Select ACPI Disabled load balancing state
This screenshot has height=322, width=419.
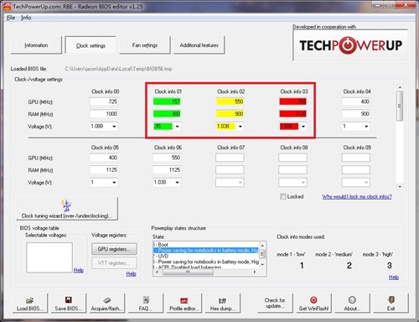pos(206,267)
